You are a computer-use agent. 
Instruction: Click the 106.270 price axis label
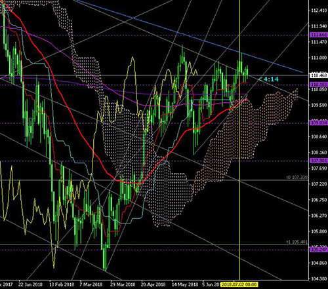(319, 216)
